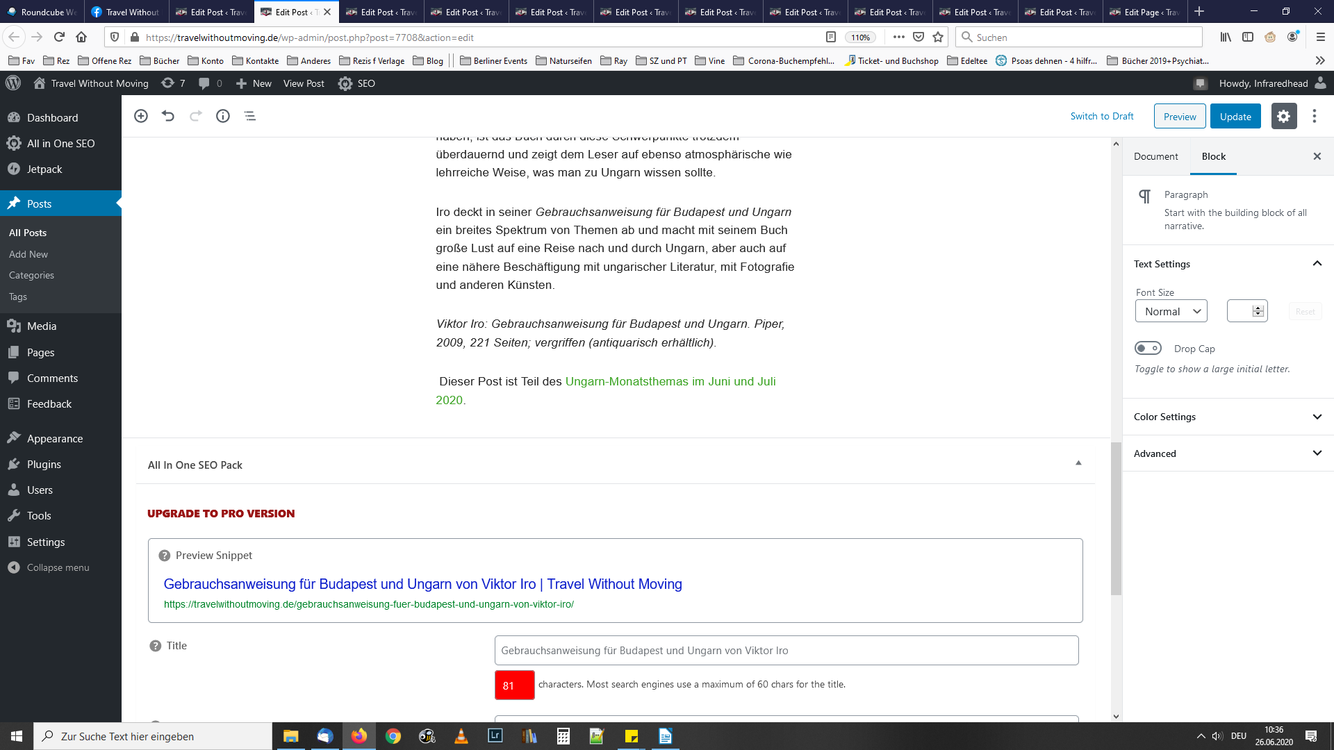Open content structure info icon
The image size is (1334, 750).
pyautogui.click(x=222, y=116)
